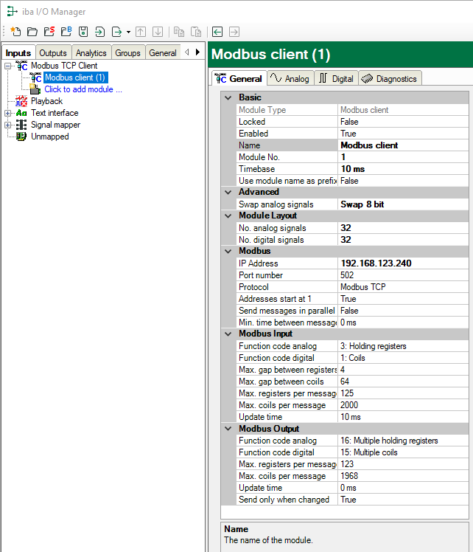This screenshot has height=552, width=473.
Task: Click the Import toolbar icon
Action: click(x=99, y=32)
